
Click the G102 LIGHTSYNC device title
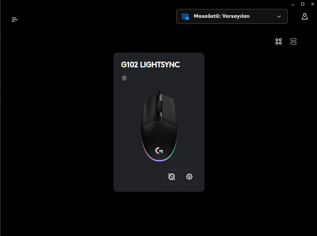point(150,65)
